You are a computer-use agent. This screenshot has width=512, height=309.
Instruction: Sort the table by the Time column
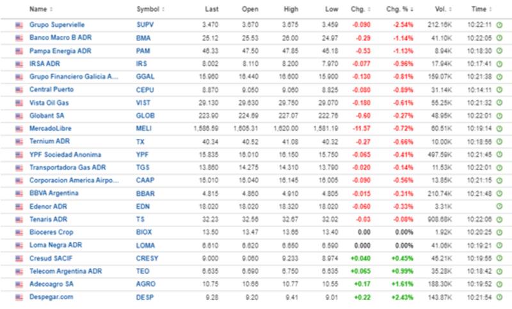pos(481,10)
